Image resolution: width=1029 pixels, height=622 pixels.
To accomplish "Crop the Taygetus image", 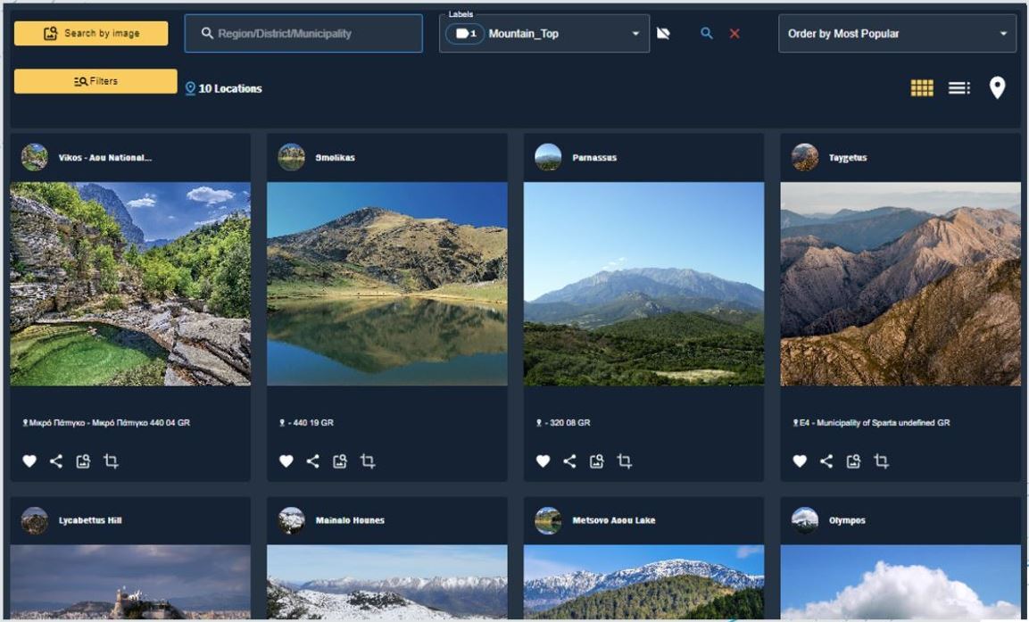I will 881,461.
